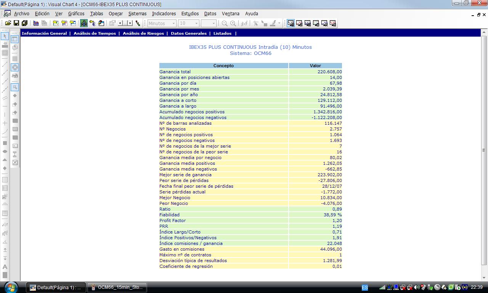Click the save floppy disk icon
Image resolution: width=488 pixels, height=293 pixels.
click(x=16, y=23)
